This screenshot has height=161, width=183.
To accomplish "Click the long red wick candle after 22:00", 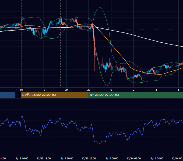I will click(94, 53).
